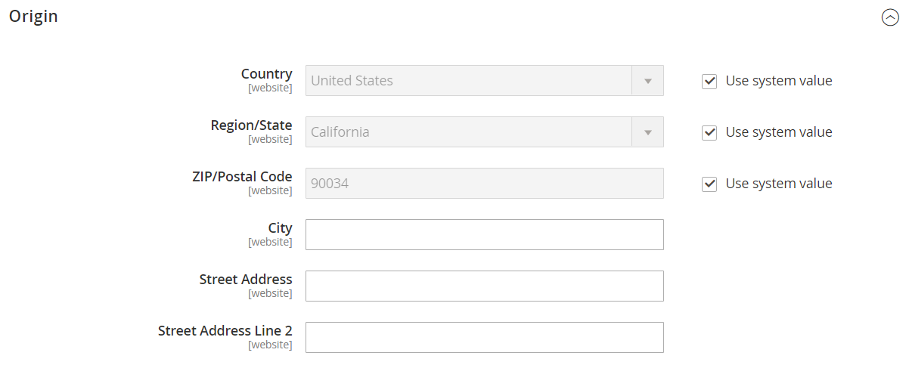Click 'Use system value' text beside ZIP/Postal Code
This screenshot has width=909, height=365.
pyautogui.click(x=779, y=184)
